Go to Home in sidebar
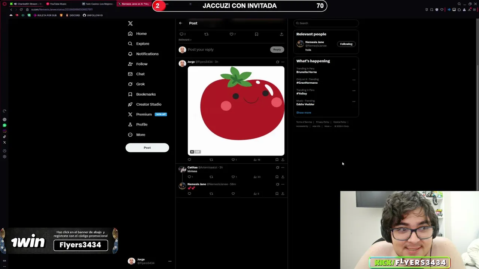The height and width of the screenshot is (269, 479). 137,34
